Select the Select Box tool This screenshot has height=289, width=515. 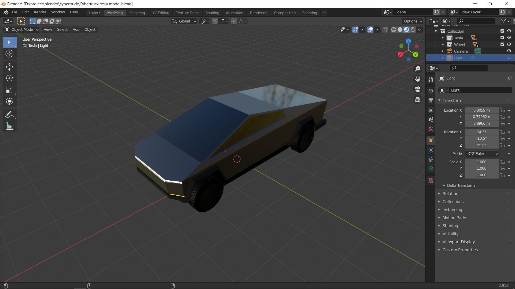(9, 42)
